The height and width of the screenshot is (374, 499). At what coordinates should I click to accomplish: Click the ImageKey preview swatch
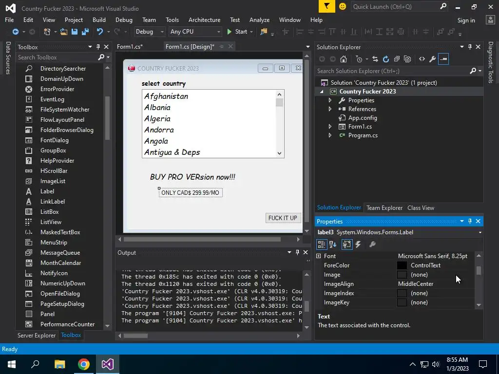pyautogui.click(x=402, y=302)
